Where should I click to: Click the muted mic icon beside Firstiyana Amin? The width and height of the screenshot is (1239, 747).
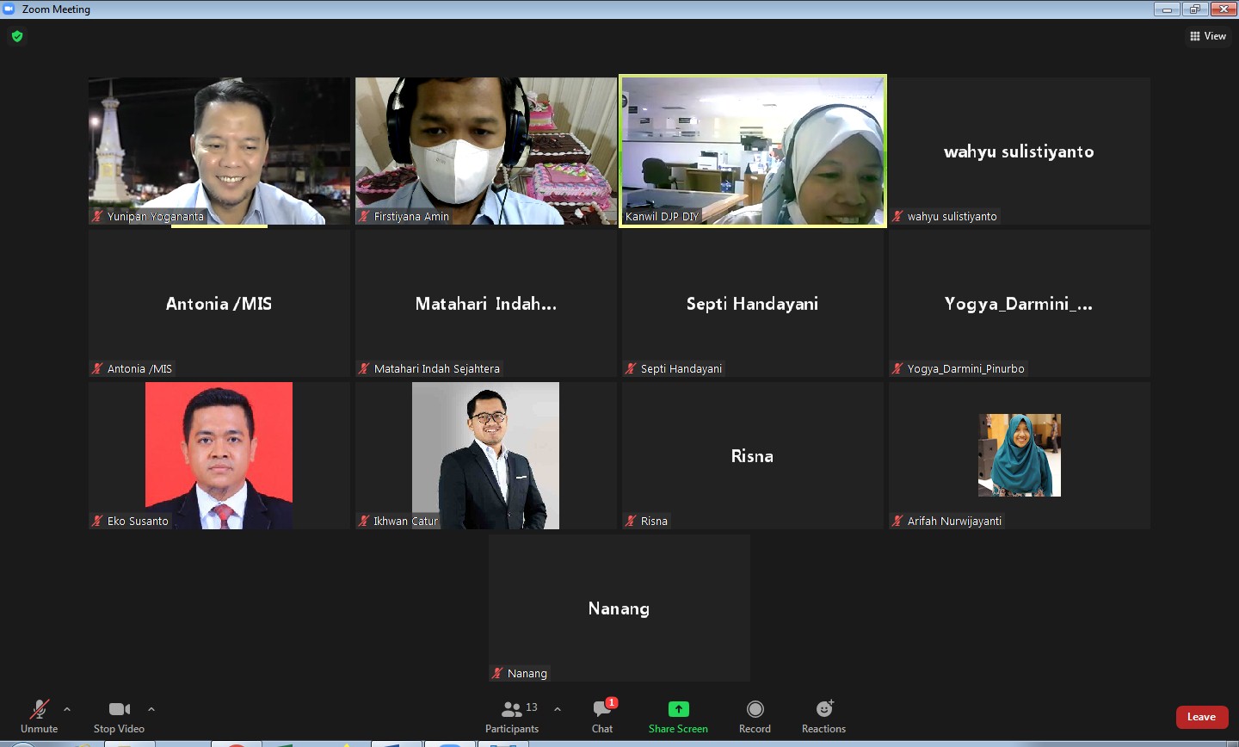pos(364,217)
